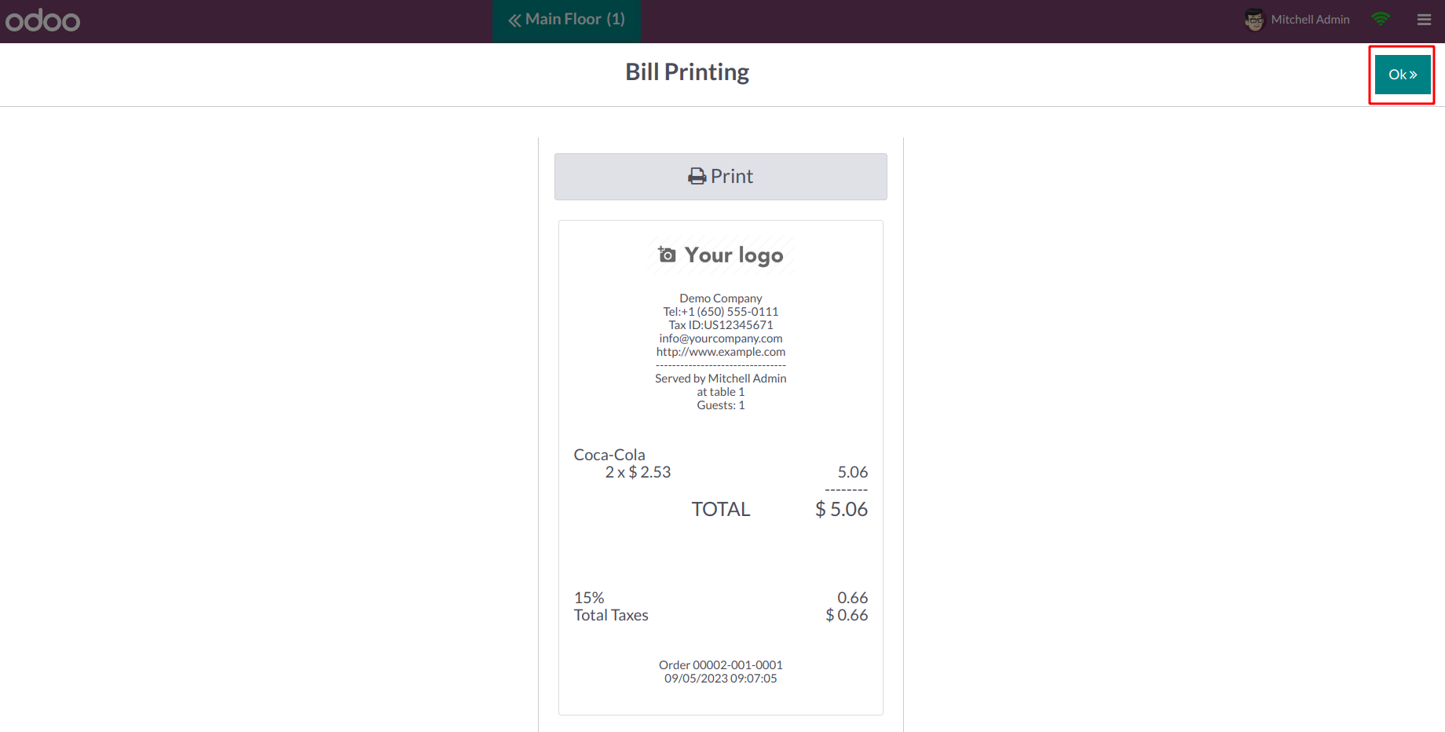Click the Bill Printing heading
The image size is (1445, 732).
(x=687, y=72)
